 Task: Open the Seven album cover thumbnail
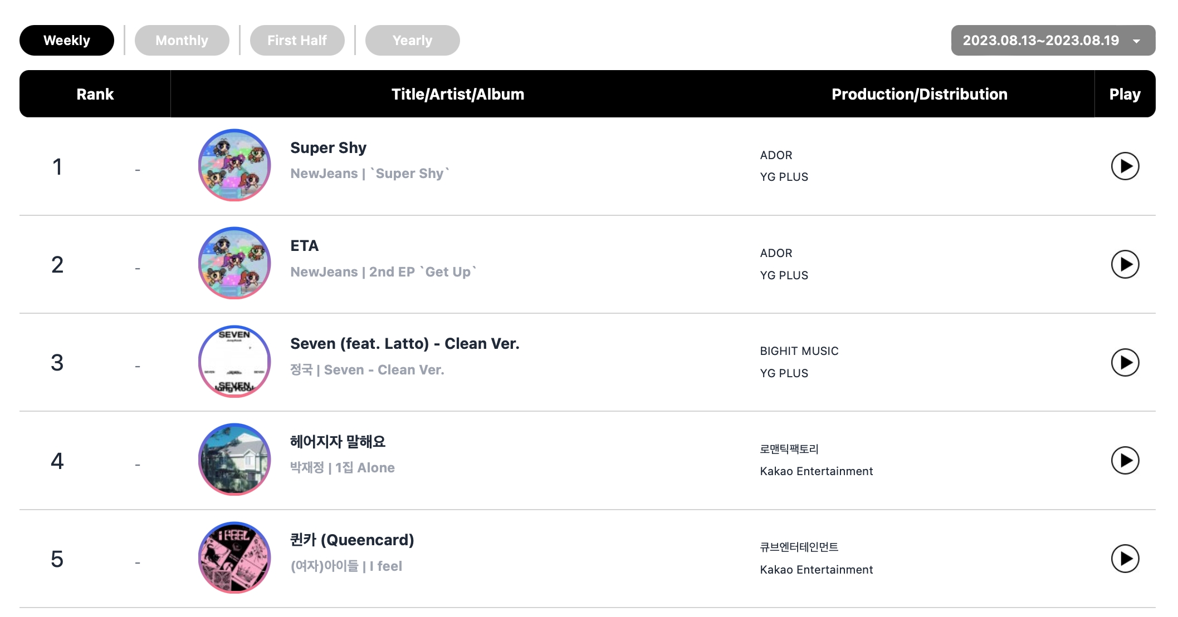pyautogui.click(x=234, y=362)
